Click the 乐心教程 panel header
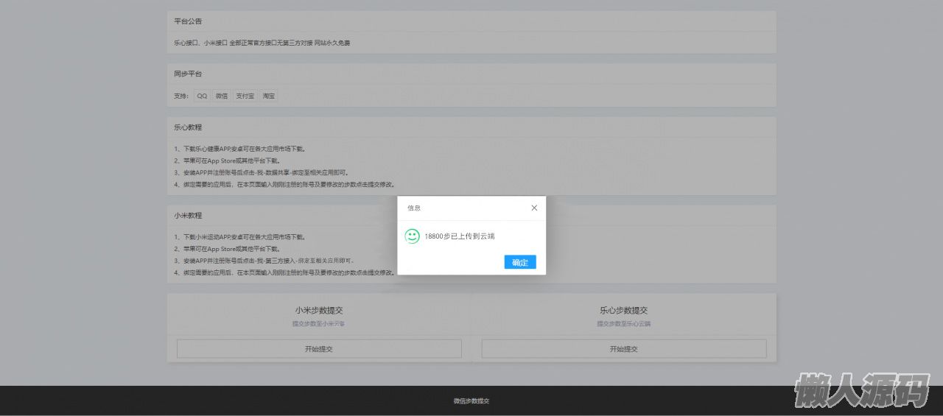The width and height of the screenshot is (943, 416). pos(189,127)
